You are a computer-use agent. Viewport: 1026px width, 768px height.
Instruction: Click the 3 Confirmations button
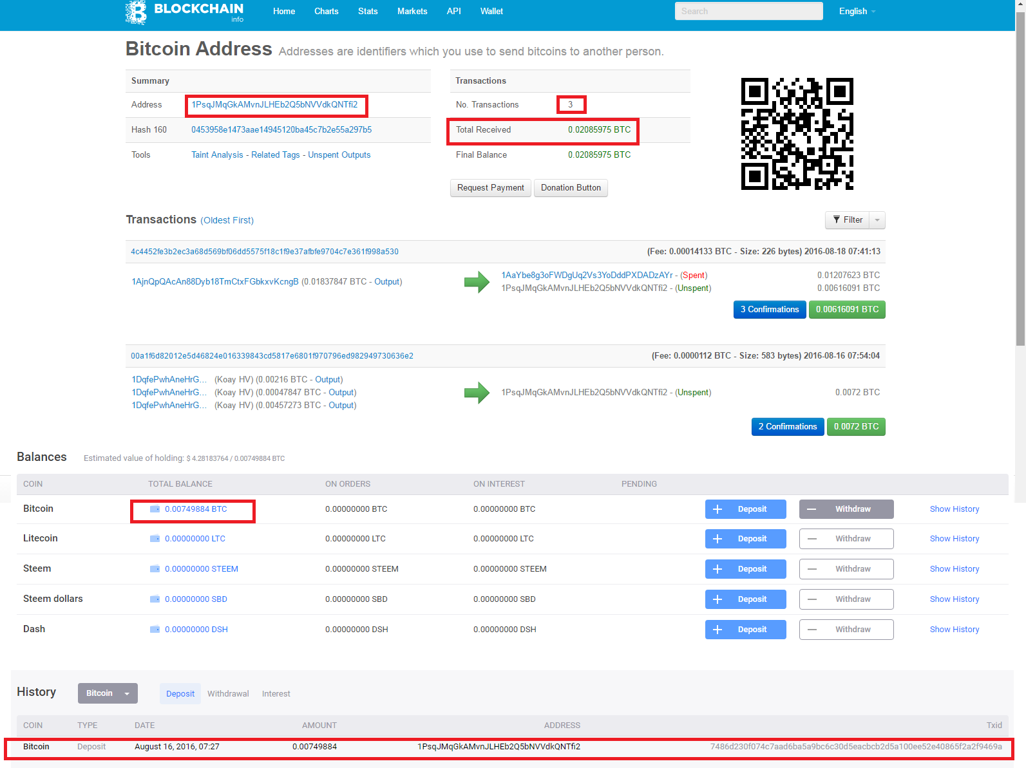770,310
